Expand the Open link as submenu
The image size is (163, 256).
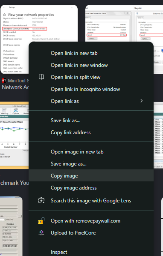[x=91, y=101]
